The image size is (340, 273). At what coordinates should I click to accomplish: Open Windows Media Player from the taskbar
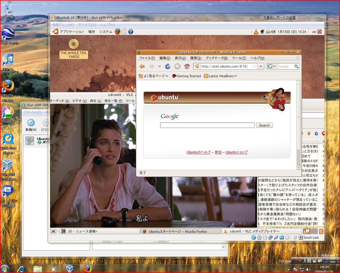point(54,269)
